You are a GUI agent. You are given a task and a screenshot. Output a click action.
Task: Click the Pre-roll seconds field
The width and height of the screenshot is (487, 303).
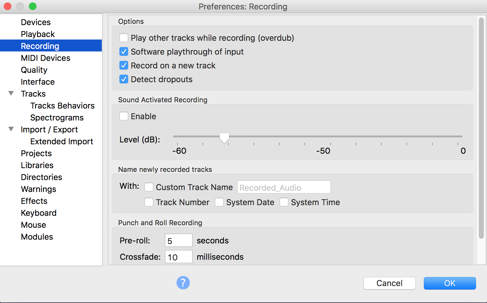click(x=178, y=241)
